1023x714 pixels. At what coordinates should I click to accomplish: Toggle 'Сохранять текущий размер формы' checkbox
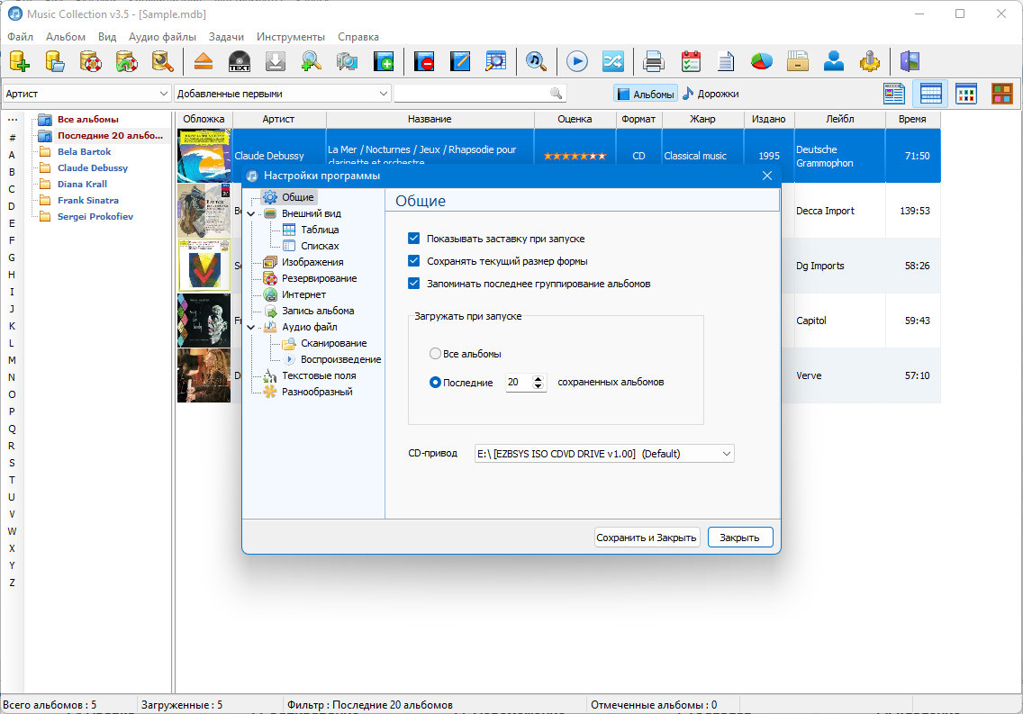click(413, 261)
